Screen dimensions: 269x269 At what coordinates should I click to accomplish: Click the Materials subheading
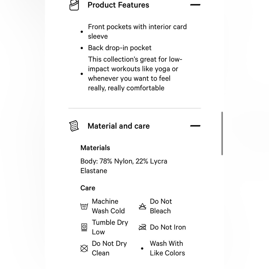click(x=95, y=148)
